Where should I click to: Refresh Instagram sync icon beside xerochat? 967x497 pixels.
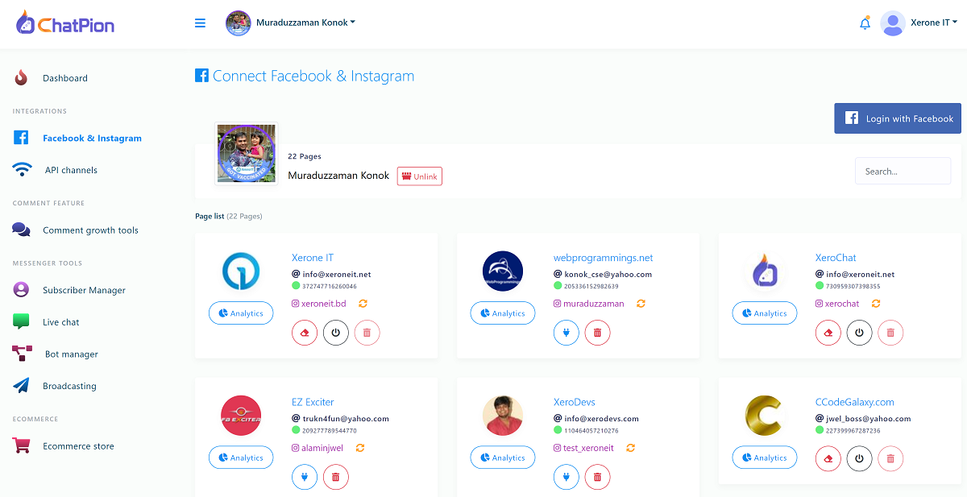click(x=876, y=304)
